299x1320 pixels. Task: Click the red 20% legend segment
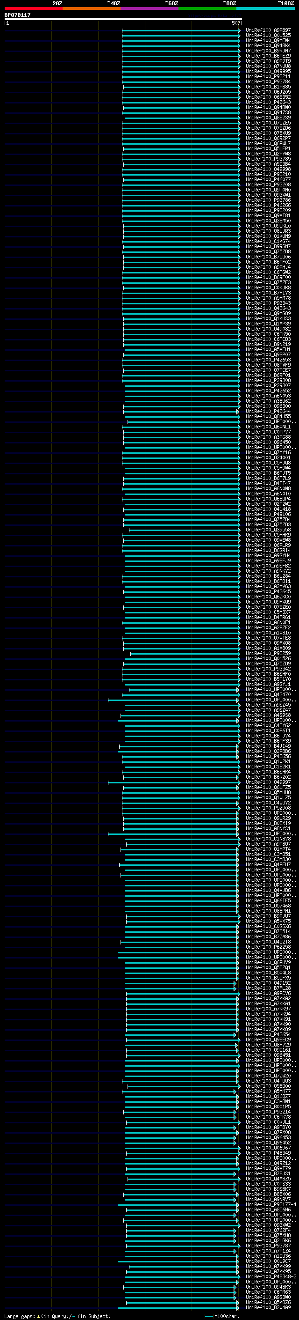click(34, 8)
